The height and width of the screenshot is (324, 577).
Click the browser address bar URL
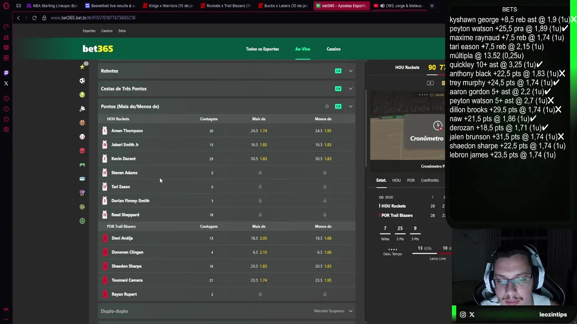click(x=93, y=18)
